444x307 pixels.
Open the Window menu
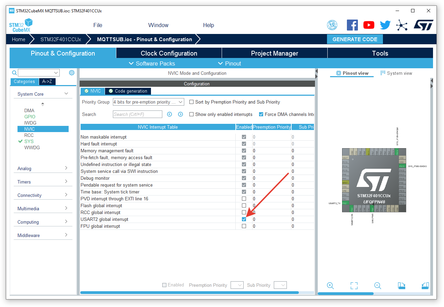pyautogui.click(x=158, y=25)
